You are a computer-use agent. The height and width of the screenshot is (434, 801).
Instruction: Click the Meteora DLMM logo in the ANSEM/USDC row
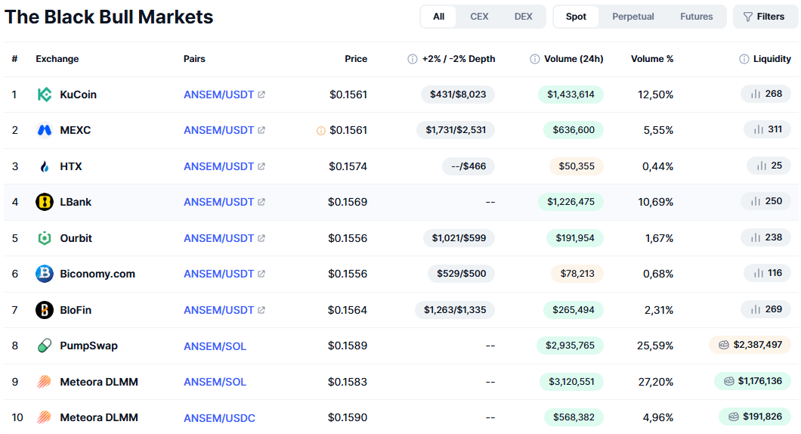(x=45, y=417)
